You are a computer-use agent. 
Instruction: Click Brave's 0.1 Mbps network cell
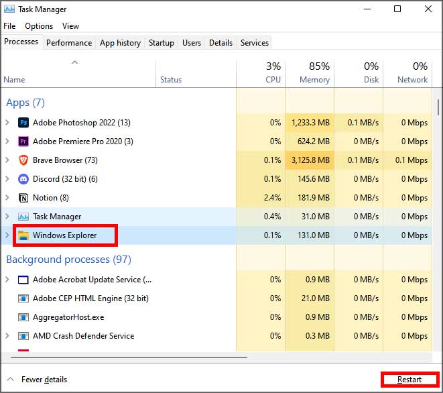pos(407,160)
